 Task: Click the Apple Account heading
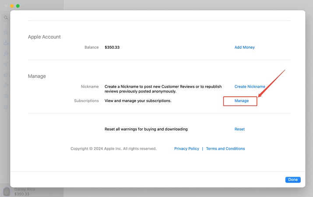click(44, 37)
